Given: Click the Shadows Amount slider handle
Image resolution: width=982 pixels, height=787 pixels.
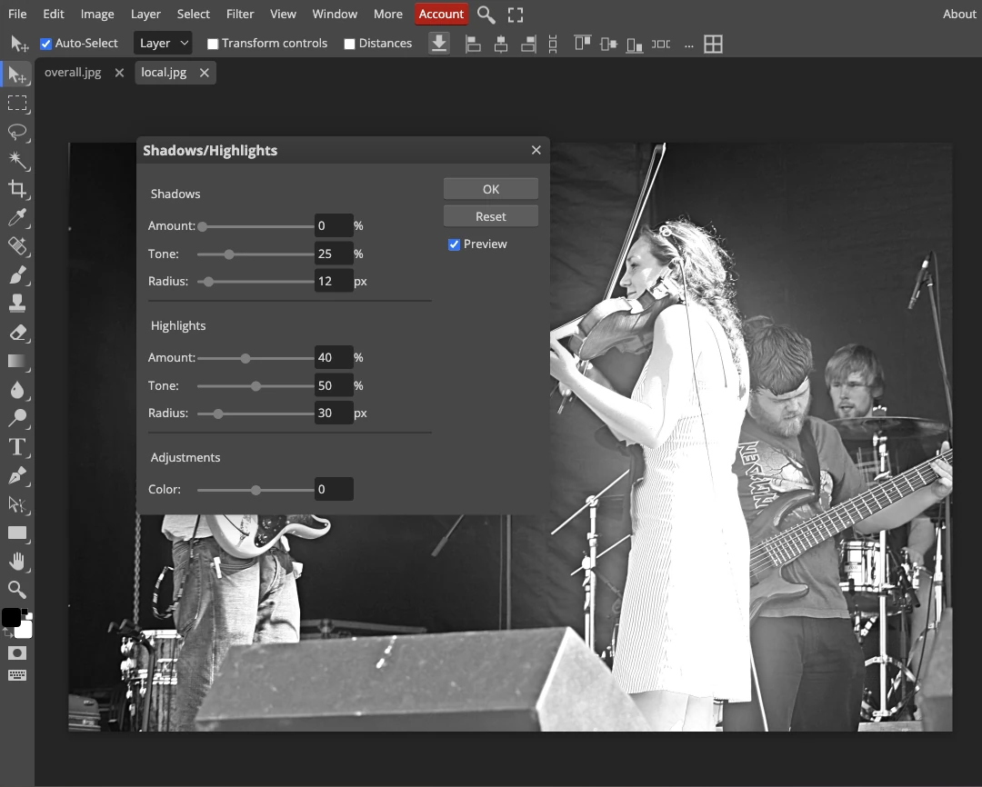Looking at the screenshot, I should (202, 226).
